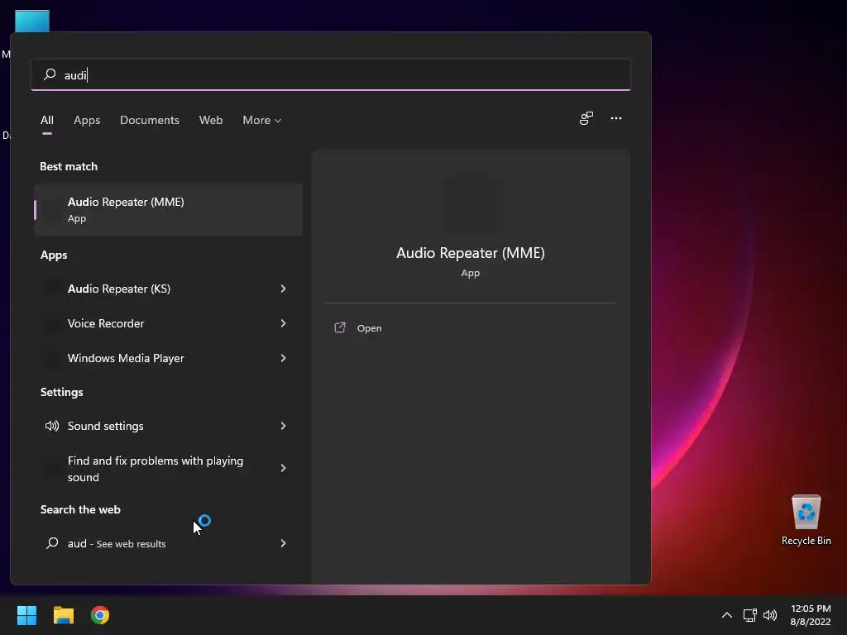The width and height of the screenshot is (847, 635).
Task: Expand Voice Recorder result chevron
Action: pos(283,323)
